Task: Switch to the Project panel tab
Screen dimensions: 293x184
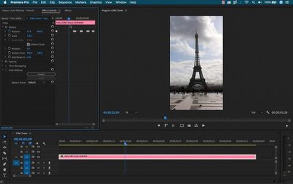Action: 18,11
